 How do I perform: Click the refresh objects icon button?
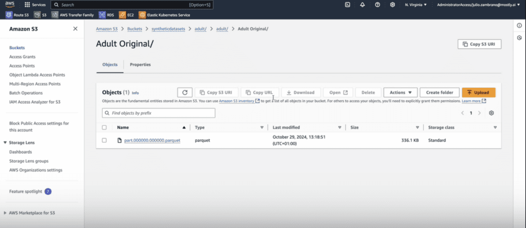pyautogui.click(x=184, y=92)
